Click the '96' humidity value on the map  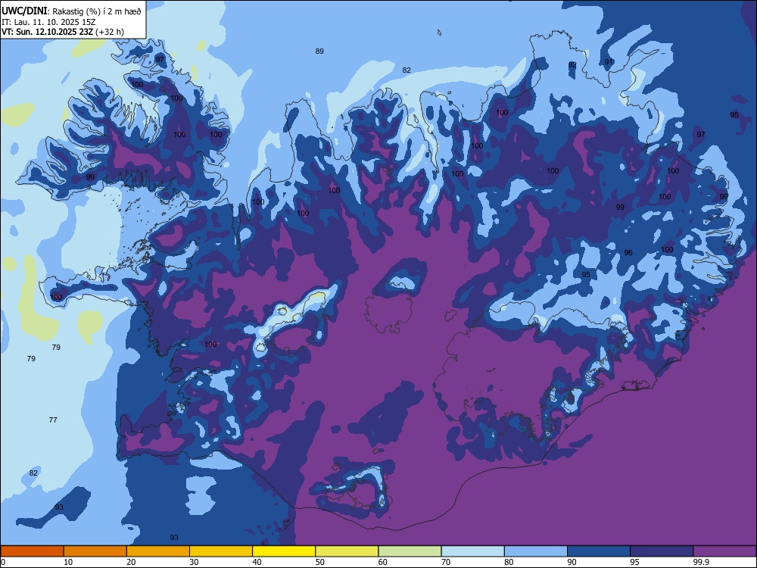tap(628, 253)
